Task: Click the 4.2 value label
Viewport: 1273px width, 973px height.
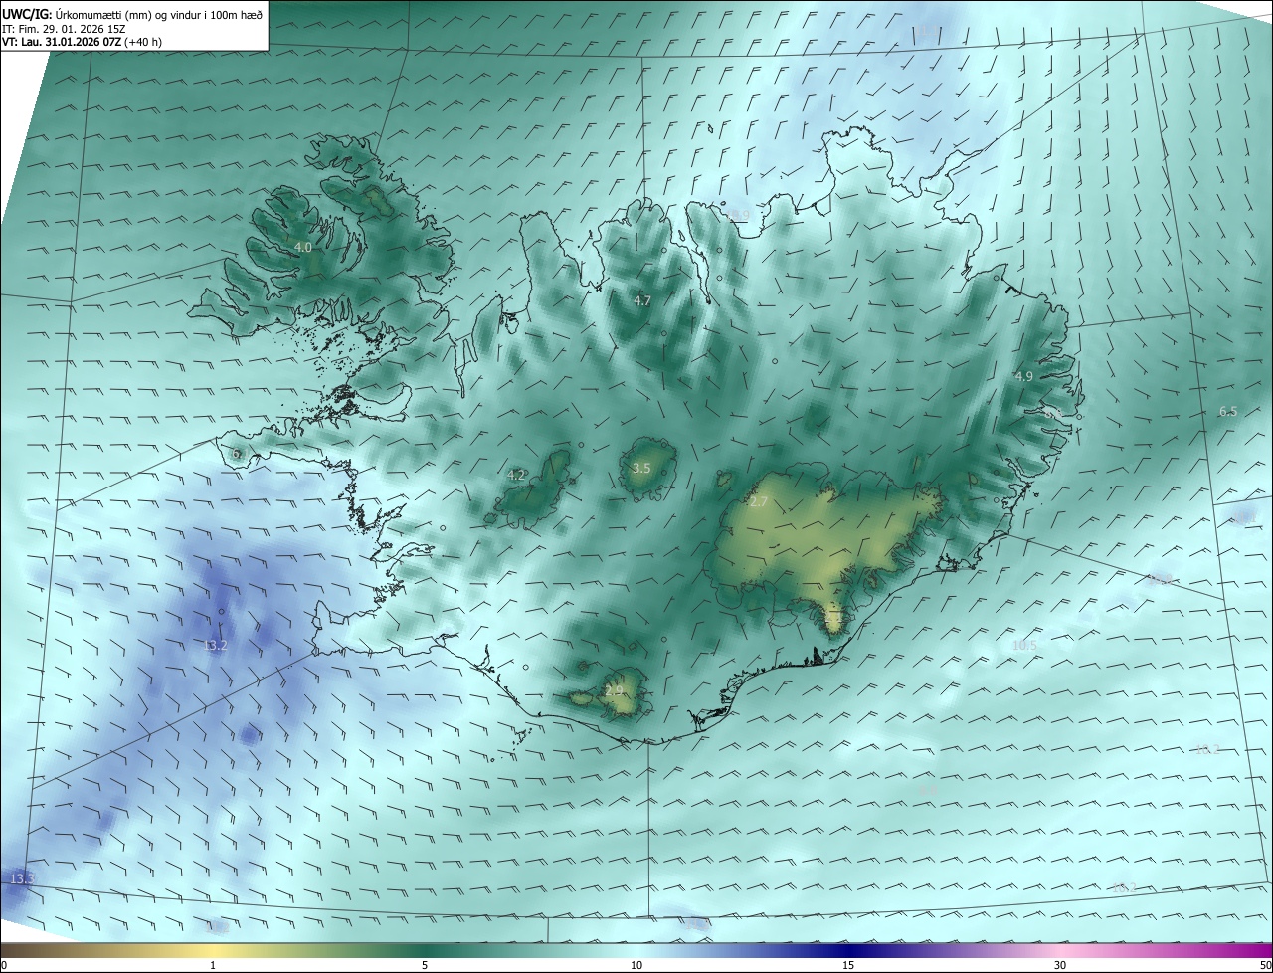Action: [516, 475]
